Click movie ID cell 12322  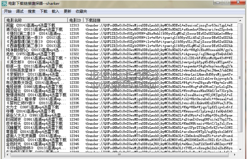click(x=74, y=54)
